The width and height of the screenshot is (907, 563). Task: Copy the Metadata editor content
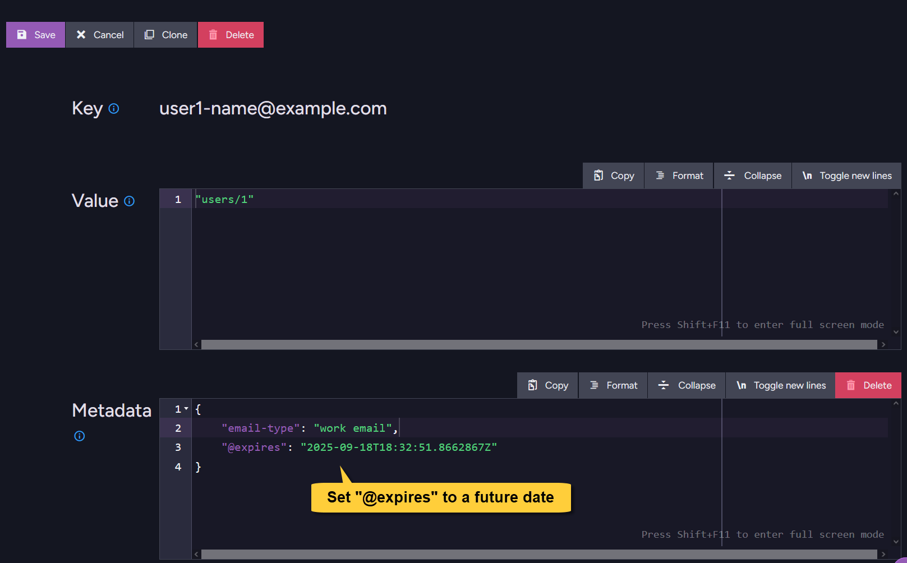547,385
